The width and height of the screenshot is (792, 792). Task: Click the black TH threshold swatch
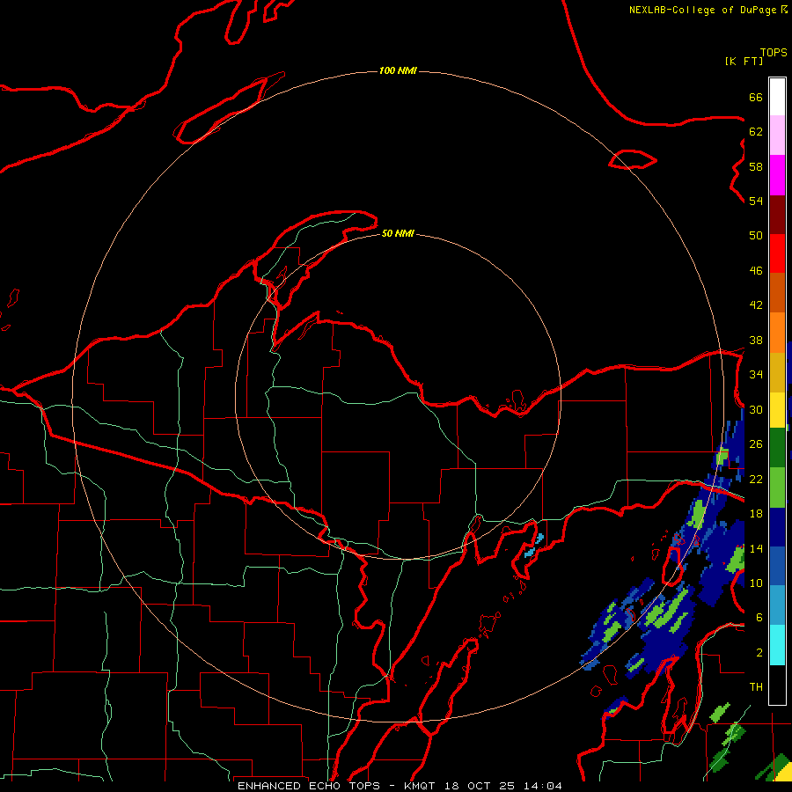click(x=777, y=685)
